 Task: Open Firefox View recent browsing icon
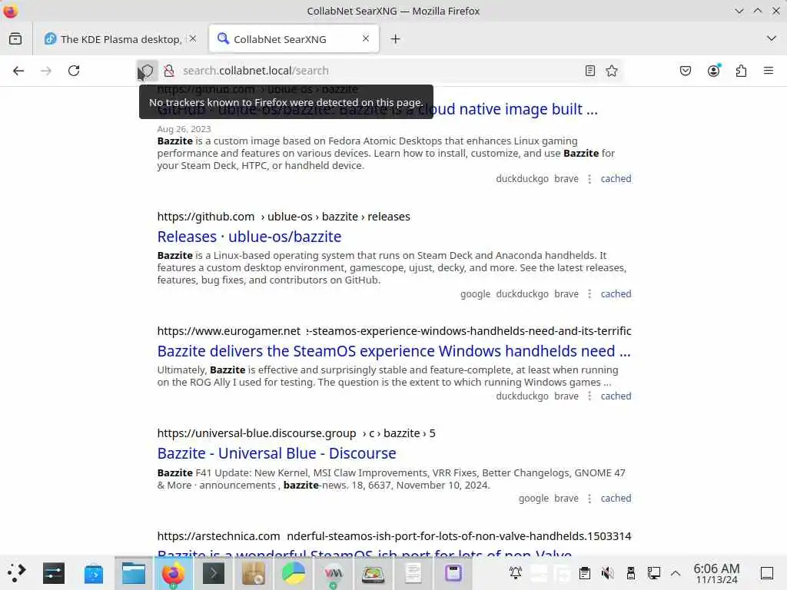pos(15,38)
